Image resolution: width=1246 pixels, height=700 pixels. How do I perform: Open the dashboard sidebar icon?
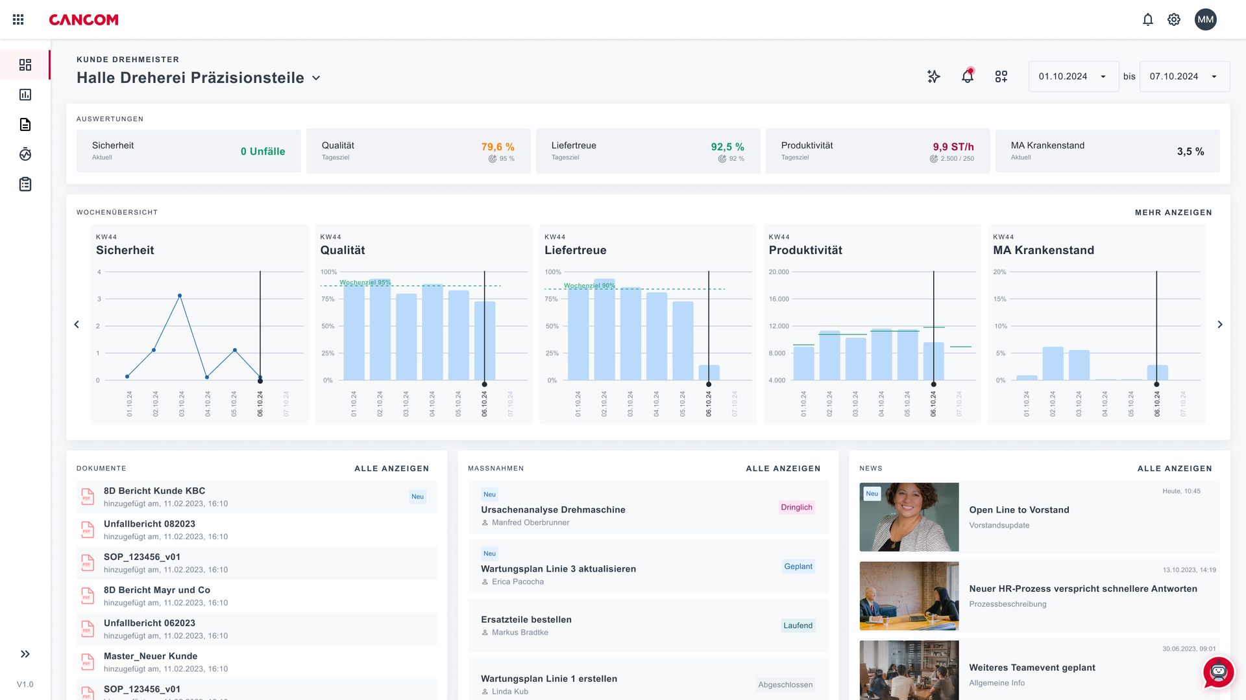coord(25,65)
